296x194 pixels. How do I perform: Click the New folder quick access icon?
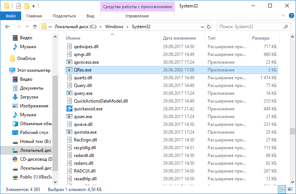click(27, 6)
